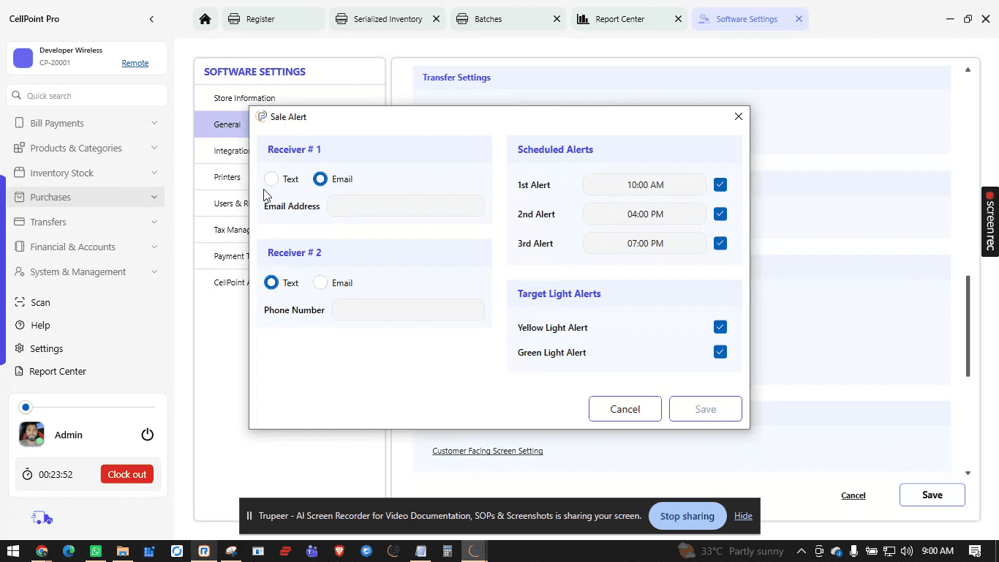999x562 pixels.
Task: Select Text for Receiver # 1
Action: click(x=271, y=179)
